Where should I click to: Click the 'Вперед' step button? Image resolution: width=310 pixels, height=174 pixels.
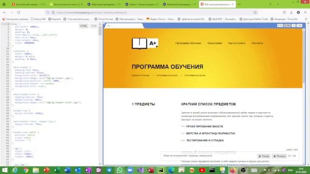tap(279, 156)
